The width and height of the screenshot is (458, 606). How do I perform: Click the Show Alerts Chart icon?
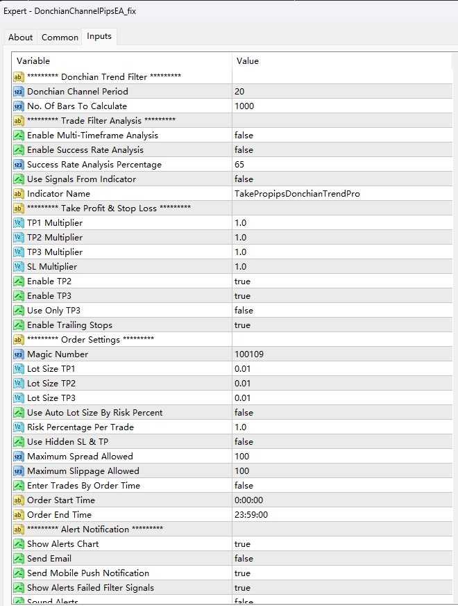click(19, 543)
